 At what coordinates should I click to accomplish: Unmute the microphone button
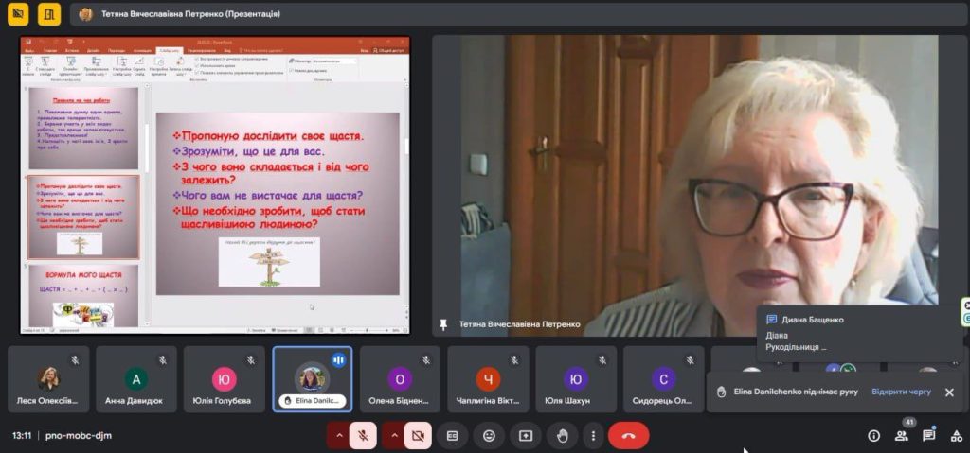pyautogui.click(x=362, y=435)
